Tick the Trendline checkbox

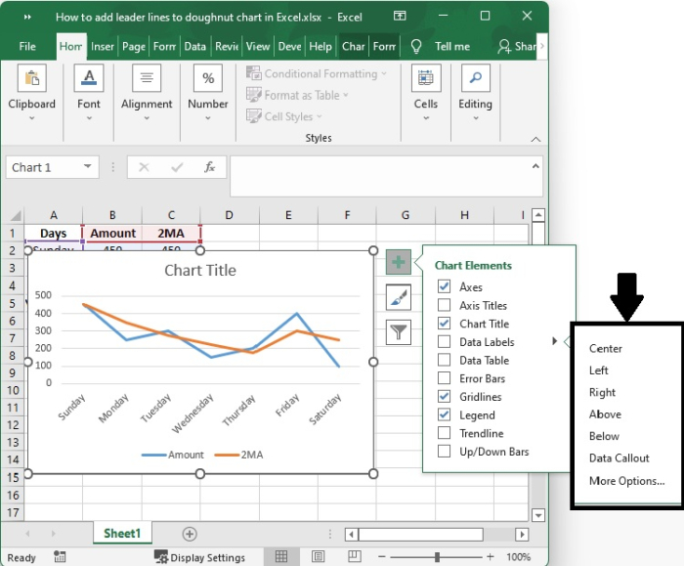coord(444,433)
